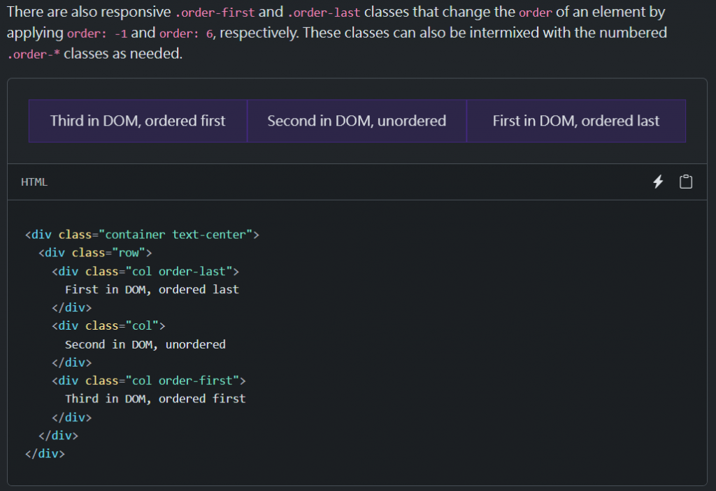The image size is (716, 491).
Task: Select the "Second in DOM, unordered" preview column
Action: (357, 121)
